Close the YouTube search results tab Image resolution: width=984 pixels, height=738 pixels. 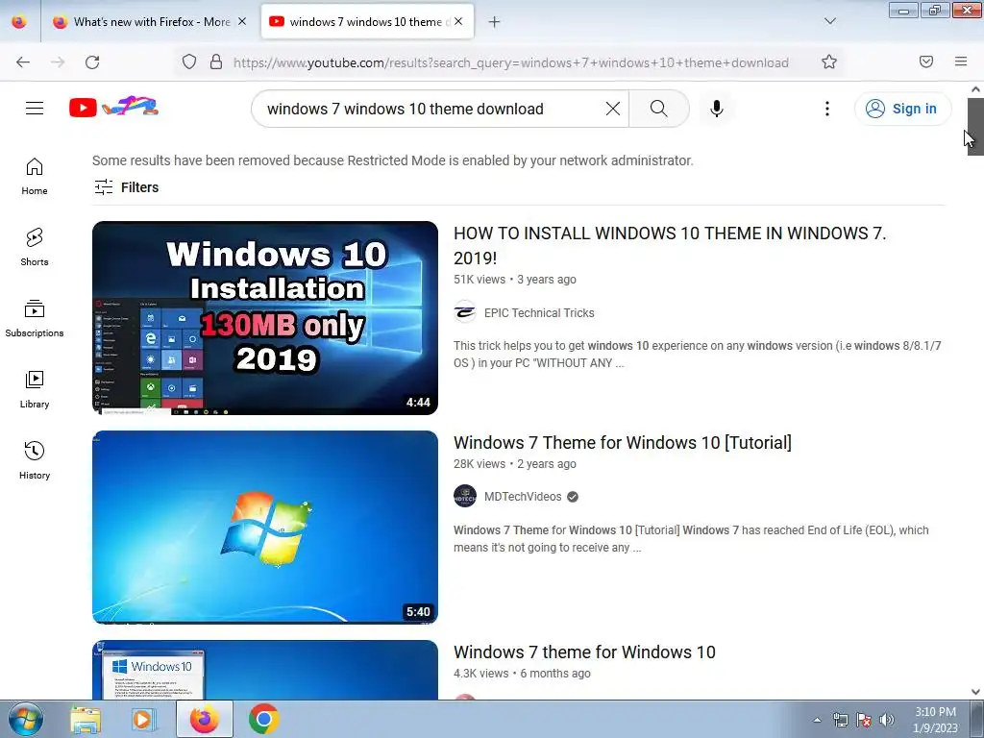pyautogui.click(x=458, y=21)
